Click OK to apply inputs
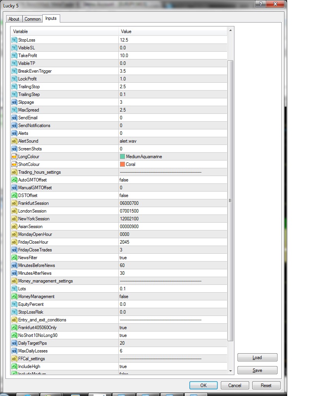The image size is (326, 396). [x=203, y=386]
